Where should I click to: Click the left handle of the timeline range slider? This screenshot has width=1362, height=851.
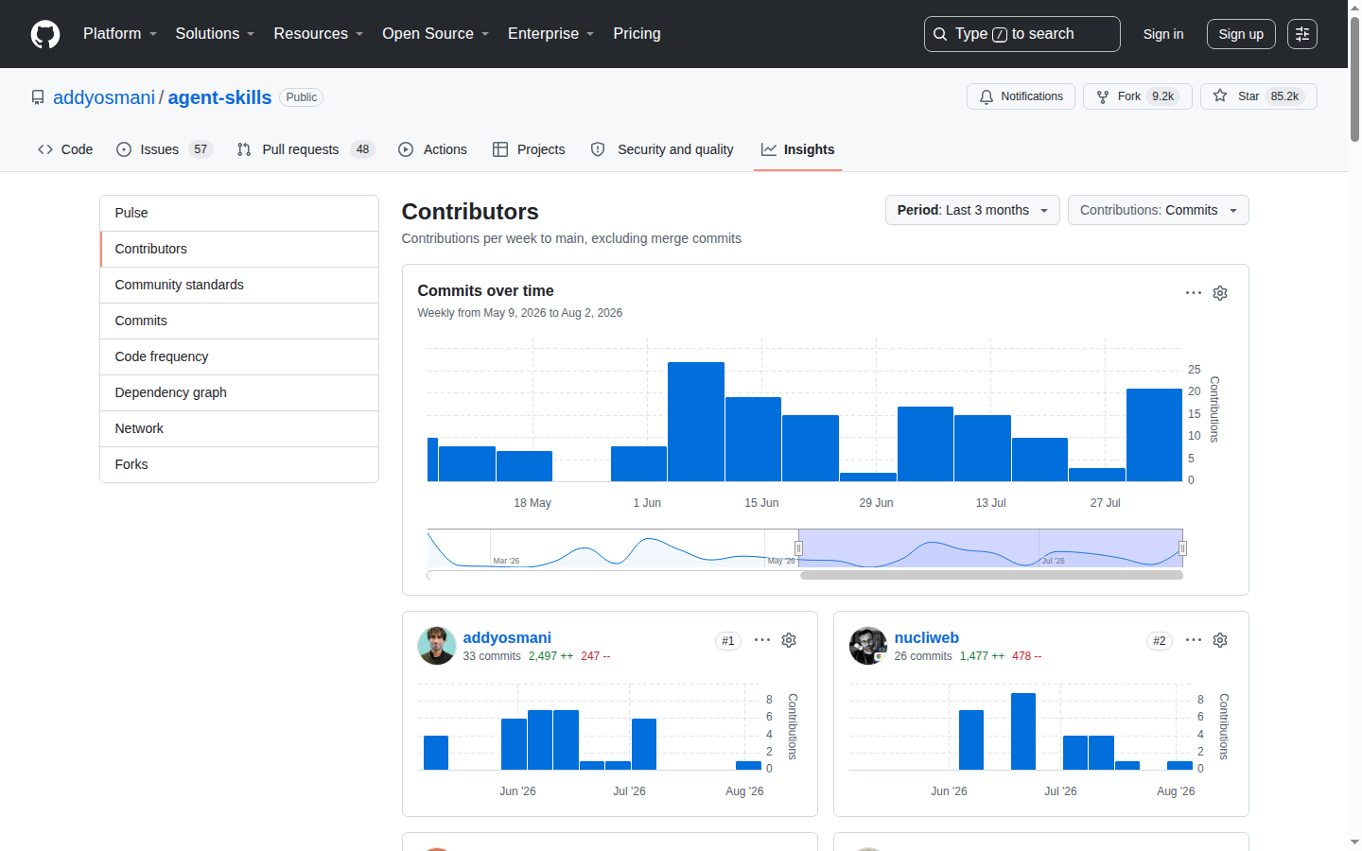(798, 548)
